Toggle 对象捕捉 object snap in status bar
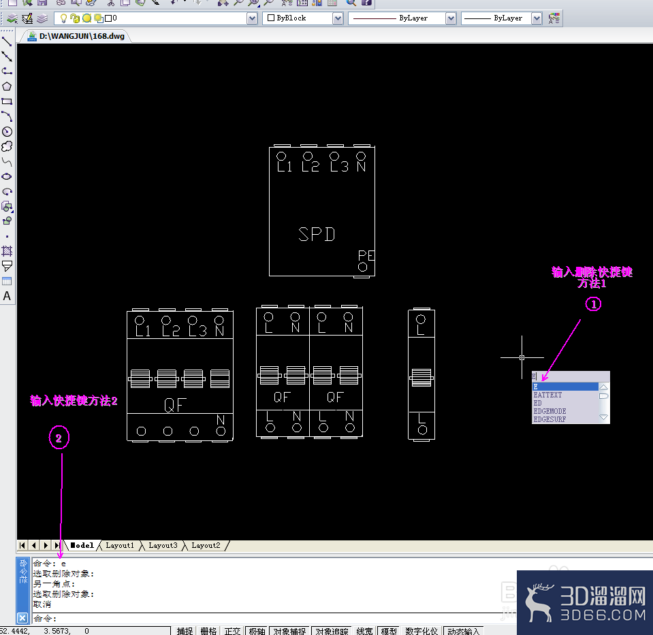Screen dimensions: 653x635 click(x=289, y=631)
